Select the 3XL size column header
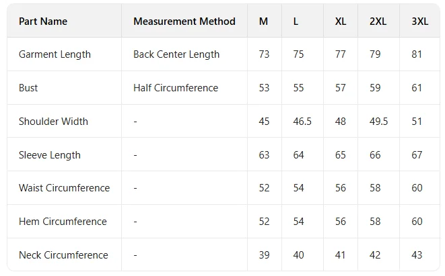Viewport: 445px width, 276px height. [419, 21]
